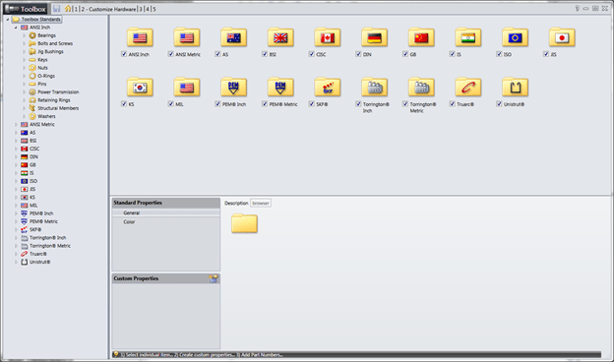614x362 pixels.
Task: Go to step 3 in toolbar
Action: click(141, 9)
